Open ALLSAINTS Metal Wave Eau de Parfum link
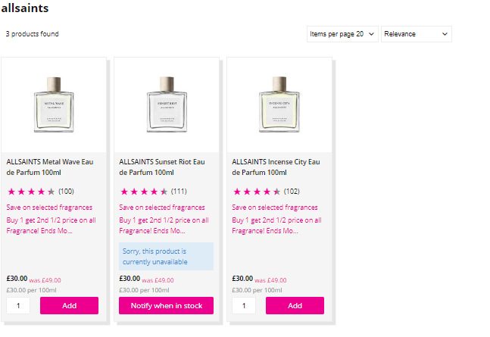The image size is (490, 337). pyautogui.click(x=53, y=167)
